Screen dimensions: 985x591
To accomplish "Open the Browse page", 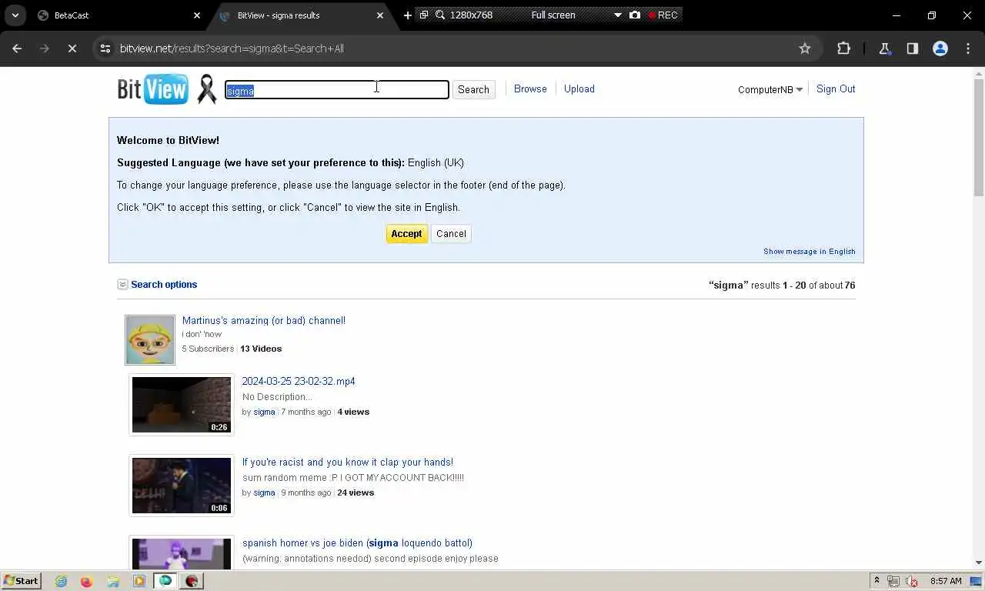I will point(530,89).
